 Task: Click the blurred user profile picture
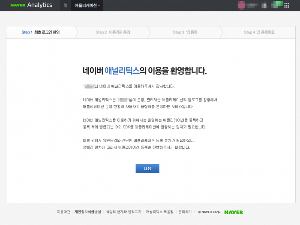(x=241, y=5)
